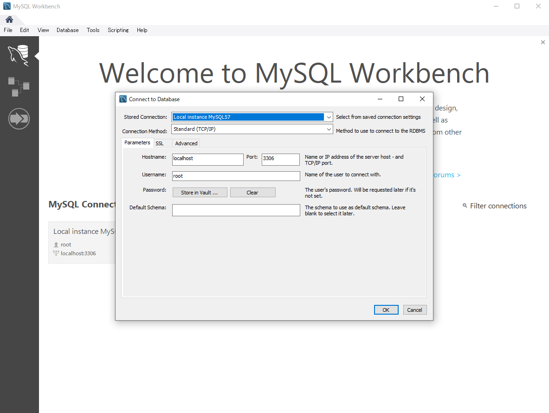This screenshot has height=413, width=549.
Task: Click the Hostname input field
Action: [x=207, y=159]
